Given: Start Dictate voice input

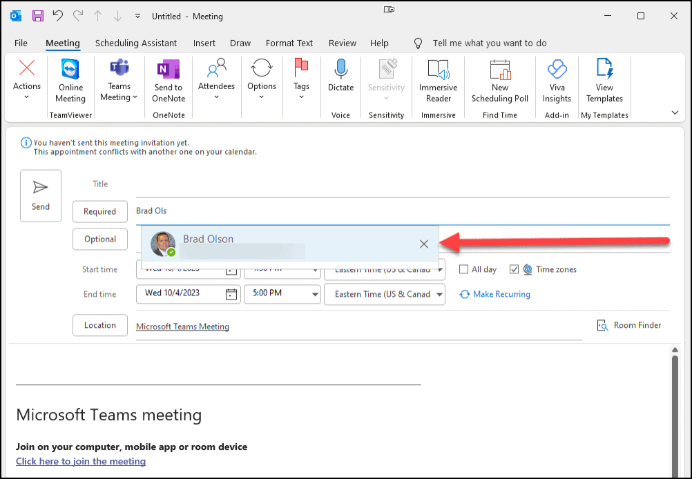Looking at the screenshot, I should pyautogui.click(x=340, y=76).
